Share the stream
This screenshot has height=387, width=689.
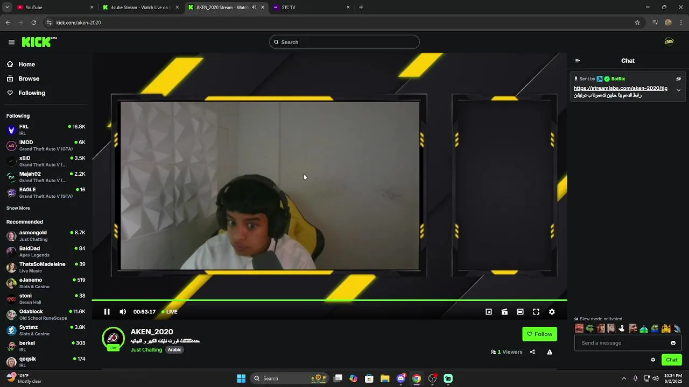(532, 352)
